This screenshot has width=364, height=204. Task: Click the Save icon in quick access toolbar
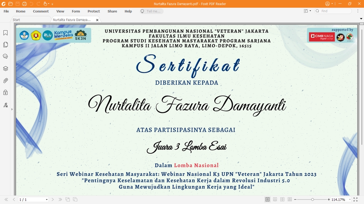(18, 4)
